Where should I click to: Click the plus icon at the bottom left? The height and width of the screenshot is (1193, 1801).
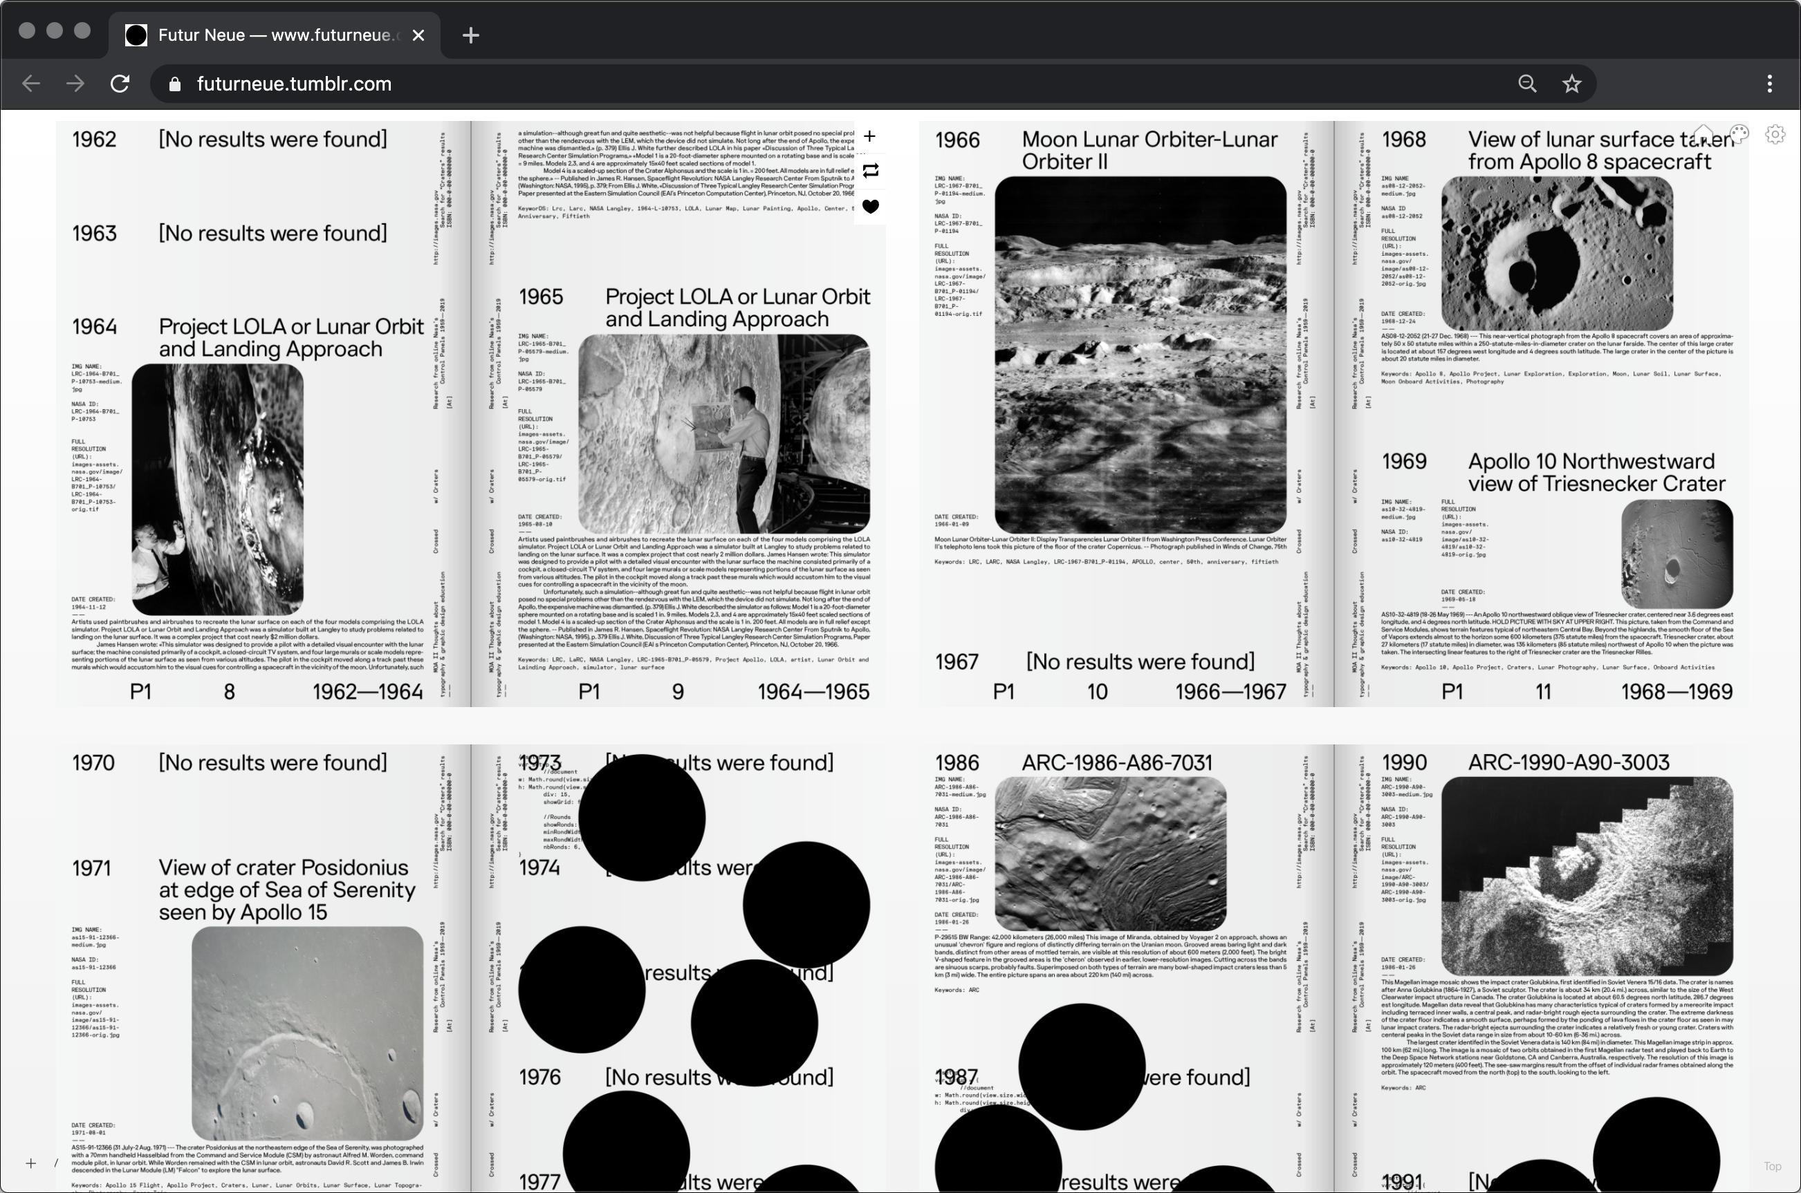pyautogui.click(x=30, y=1163)
